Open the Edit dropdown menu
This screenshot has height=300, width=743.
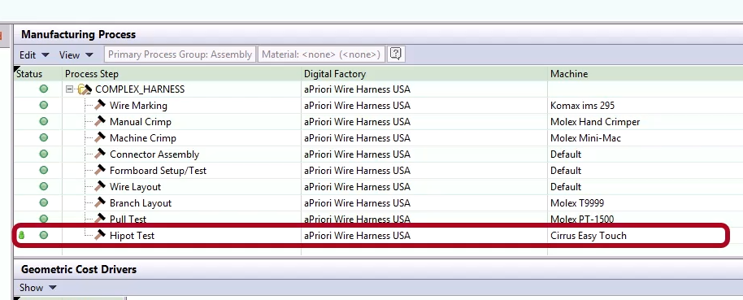[x=34, y=55]
